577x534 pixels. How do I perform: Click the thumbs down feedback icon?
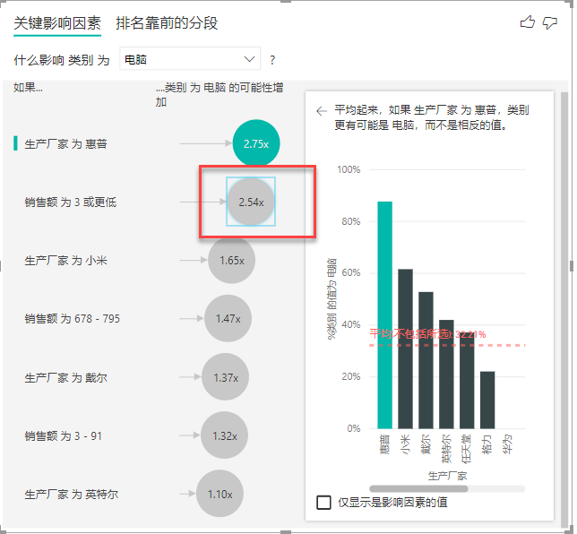(x=550, y=22)
